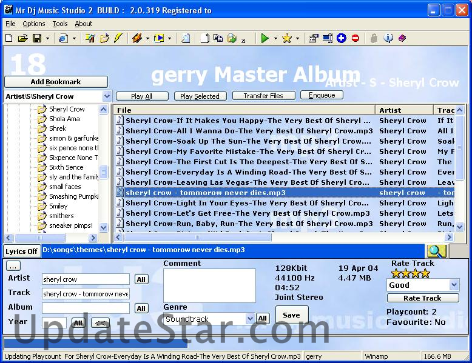Screen dimensions: 472x363
Task: Click the blue monitor toolbar icon
Action: pyautogui.click(x=328, y=38)
